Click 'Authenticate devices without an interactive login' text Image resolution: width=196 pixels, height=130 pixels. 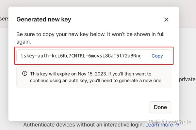coord(83,125)
